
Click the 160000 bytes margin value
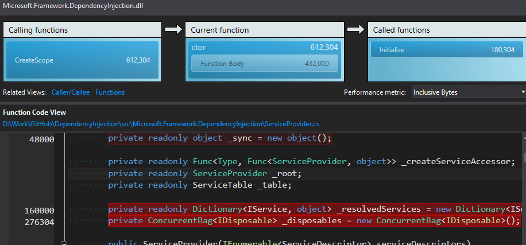coord(39,211)
